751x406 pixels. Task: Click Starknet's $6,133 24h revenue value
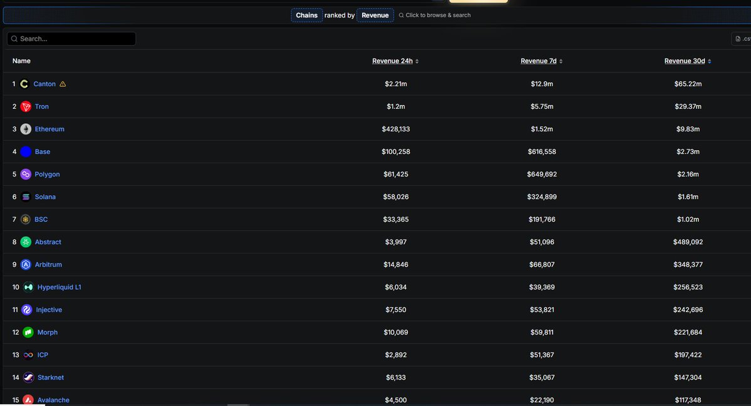pos(396,377)
